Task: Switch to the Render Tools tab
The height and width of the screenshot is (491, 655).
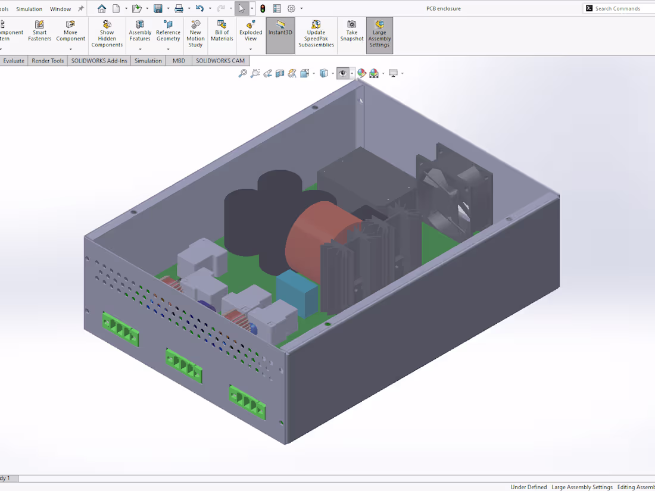Action: pos(48,61)
